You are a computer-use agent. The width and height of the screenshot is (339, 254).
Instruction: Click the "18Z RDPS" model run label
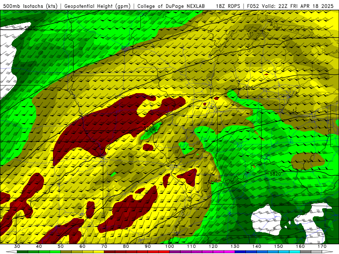coord(228,6)
